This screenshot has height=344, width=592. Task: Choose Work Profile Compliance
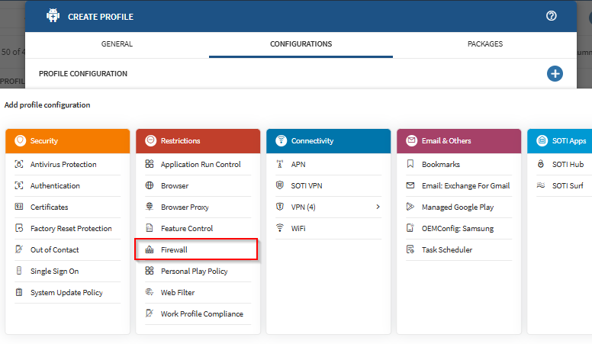click(201, 314)
